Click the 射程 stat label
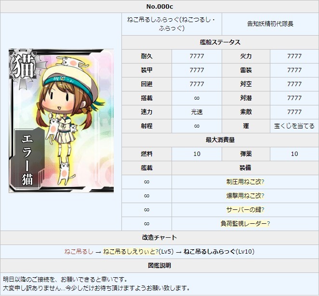Image resolution: width=319 pixels, height=296 pixels. pyautogui.click(x=146, y=126)
